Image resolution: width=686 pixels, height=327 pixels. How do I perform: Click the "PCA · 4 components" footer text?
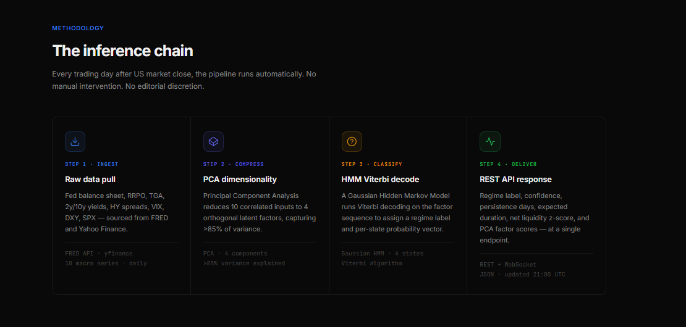pos(235,254)
